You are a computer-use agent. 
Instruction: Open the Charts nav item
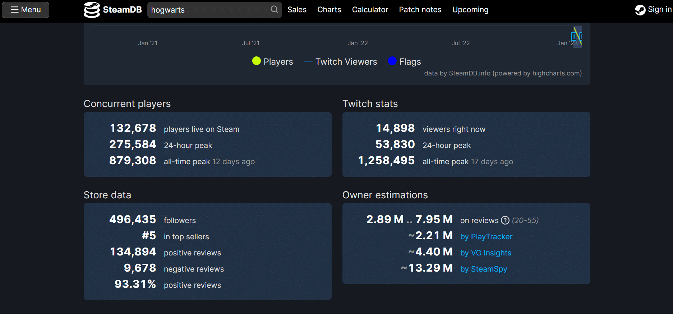pyautogui.click(x=329, y=10)
